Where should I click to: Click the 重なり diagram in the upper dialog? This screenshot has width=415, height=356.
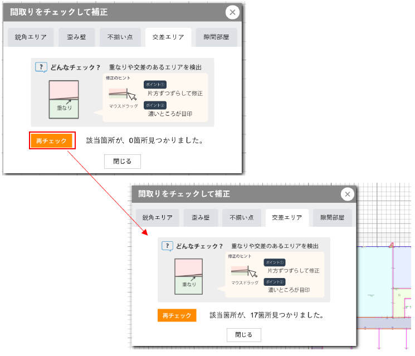click(64, 99)
